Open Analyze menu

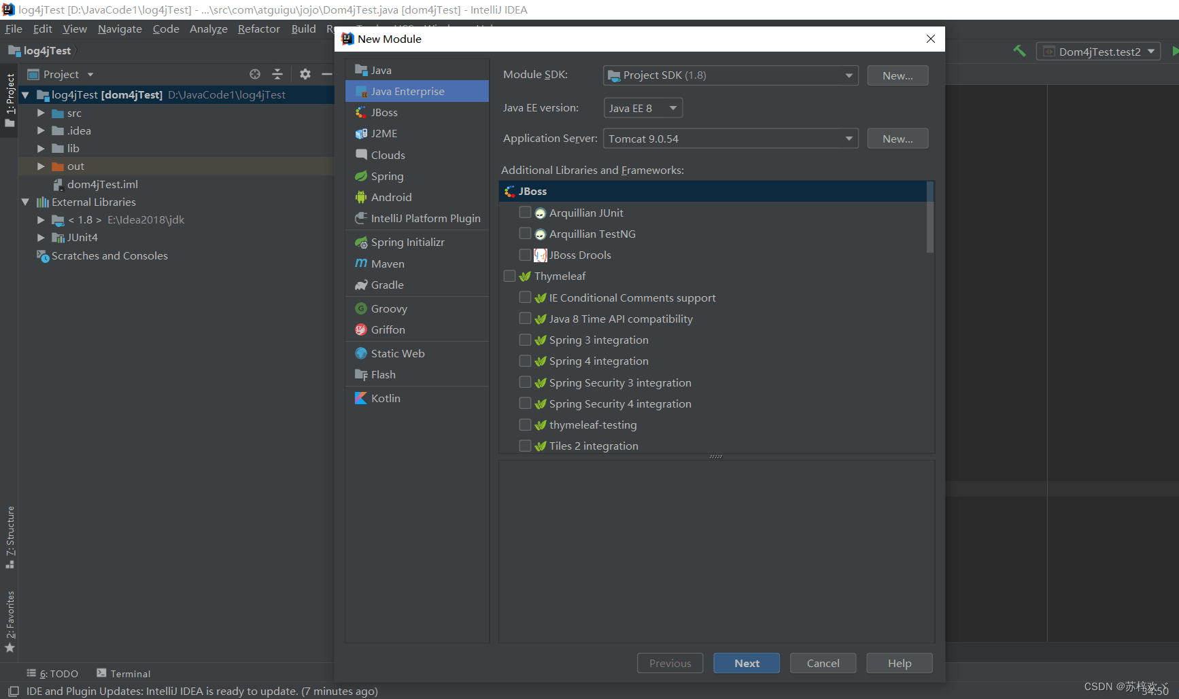209,29
